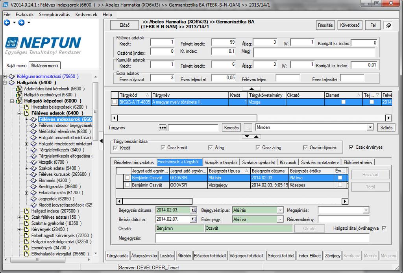The image size is (403, 273).
Task: Click the Előző button
Action: (125, 25)
